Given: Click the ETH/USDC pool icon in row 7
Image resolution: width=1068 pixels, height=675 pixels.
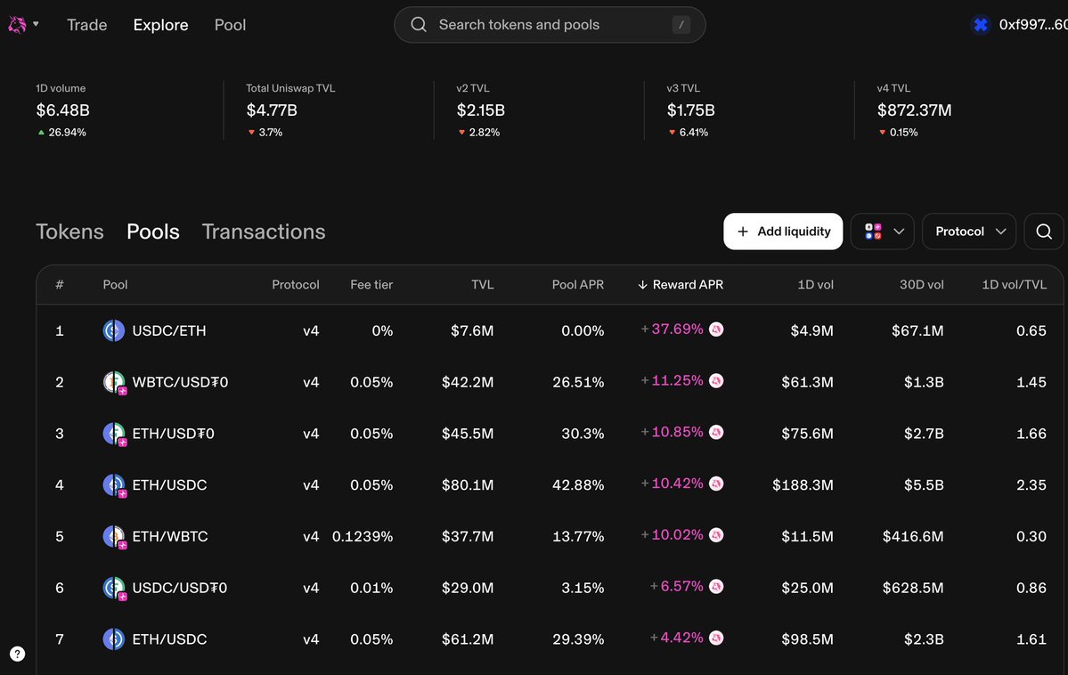Looking at the screenshot, I should coord(114,638).
